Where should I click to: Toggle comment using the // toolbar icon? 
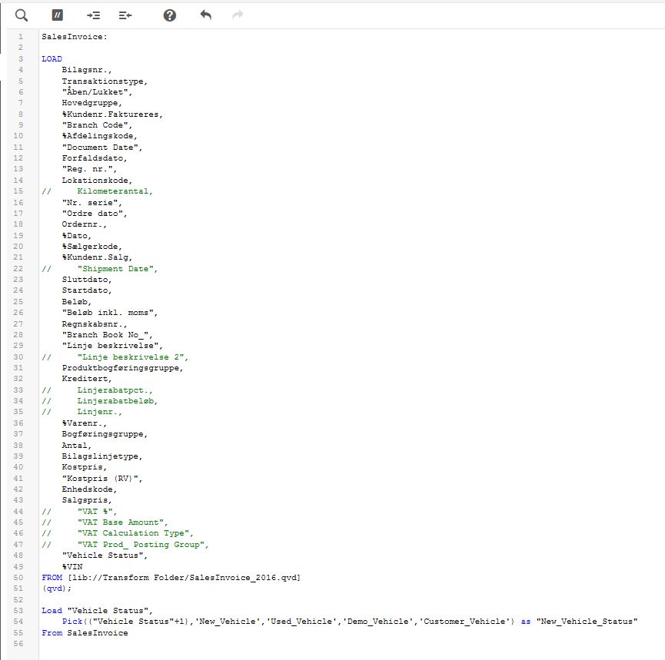click(x=57, y=15)
